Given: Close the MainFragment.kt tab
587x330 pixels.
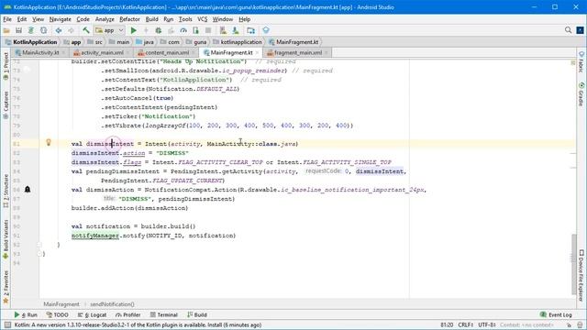Looking at the screenshot, I should 257,53.
